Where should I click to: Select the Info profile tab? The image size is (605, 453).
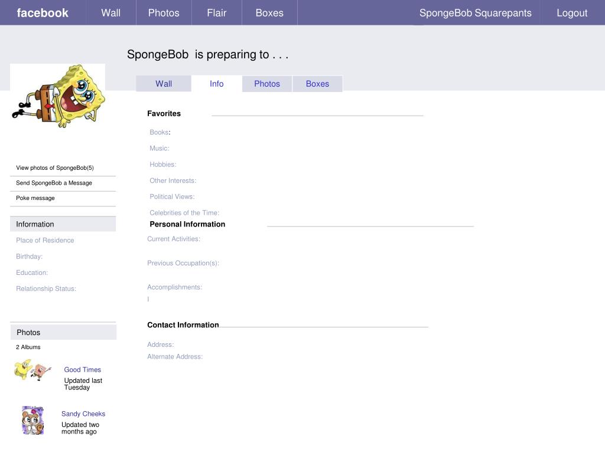[x=216, y=84]
